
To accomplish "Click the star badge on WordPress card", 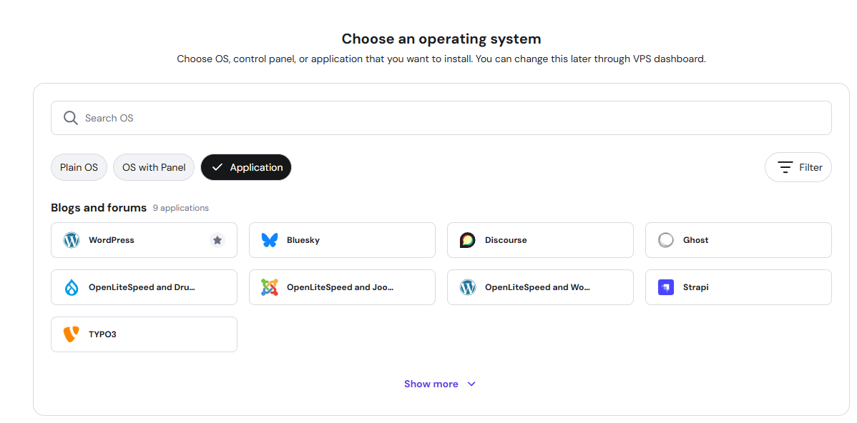I will [217, 240].
